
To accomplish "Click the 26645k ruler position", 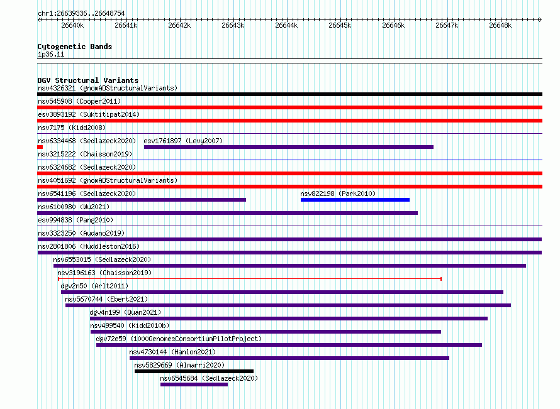I will tap(340, 25).
